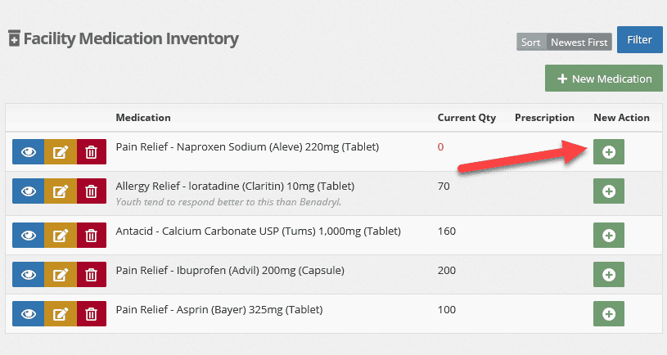Add new action for Naproxen Sodium (Aleve)
The width and height of the screenshot is (667, 355).
pyautogui.click(x=609, y=152)
